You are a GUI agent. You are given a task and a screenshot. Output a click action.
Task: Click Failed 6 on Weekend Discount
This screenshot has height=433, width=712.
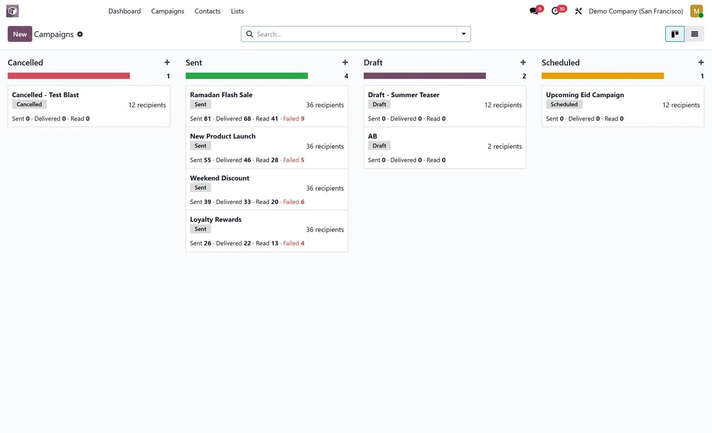pos(294,201)
